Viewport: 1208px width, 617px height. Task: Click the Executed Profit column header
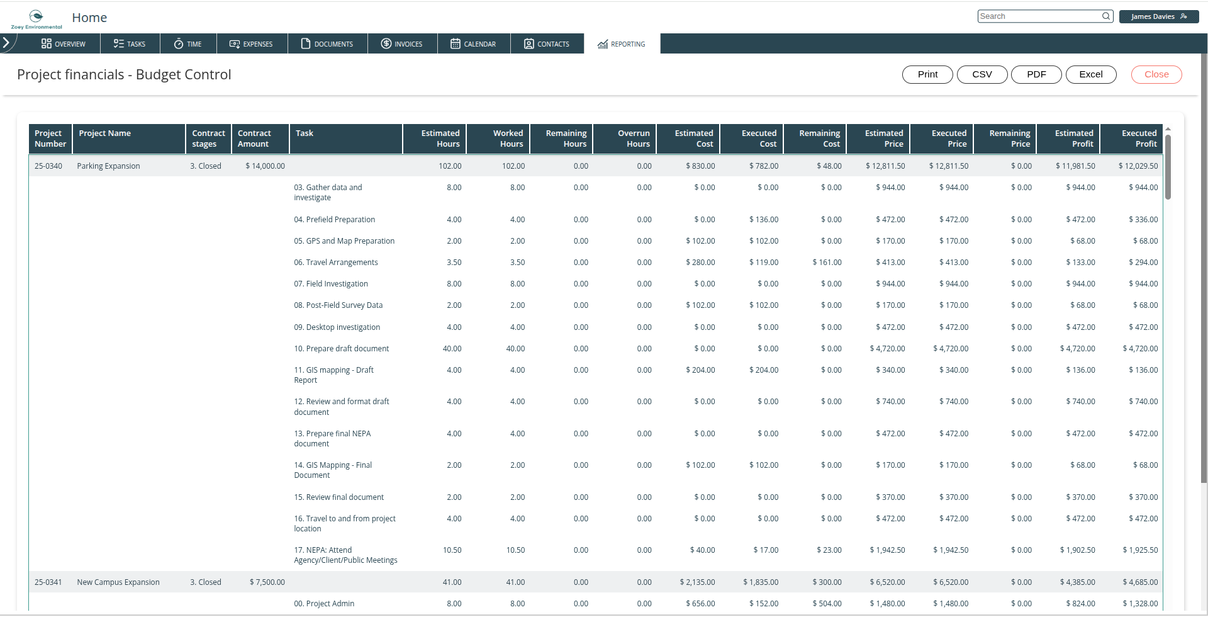pyautogui.click(x=1131, y=139)
